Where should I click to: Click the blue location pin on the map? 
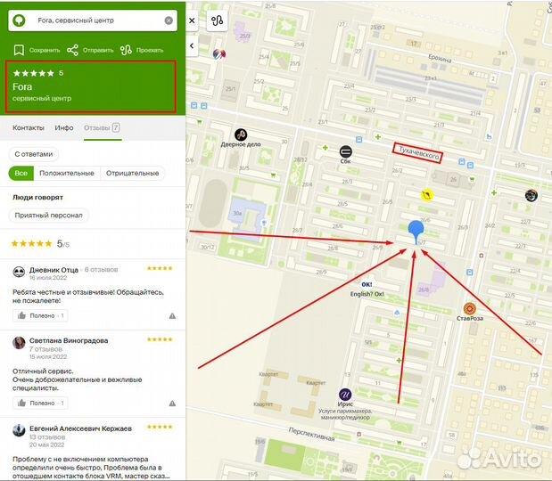(416, 231)
